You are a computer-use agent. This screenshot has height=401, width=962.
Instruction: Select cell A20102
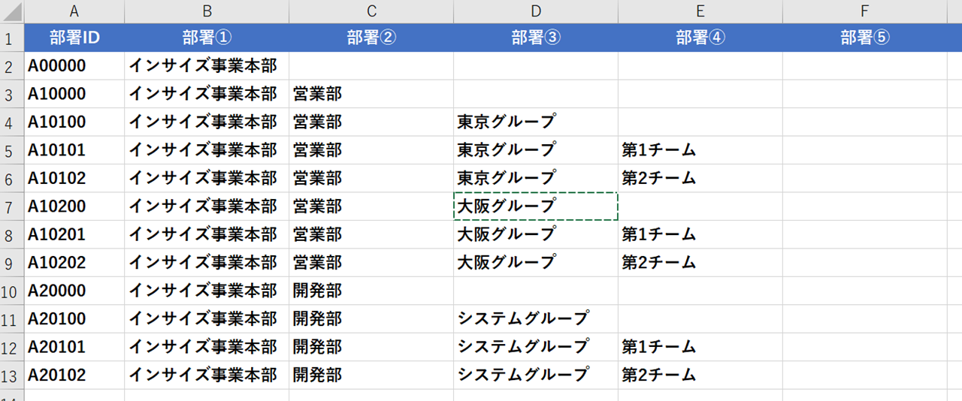pyautogui.click(x=74, y=375)
